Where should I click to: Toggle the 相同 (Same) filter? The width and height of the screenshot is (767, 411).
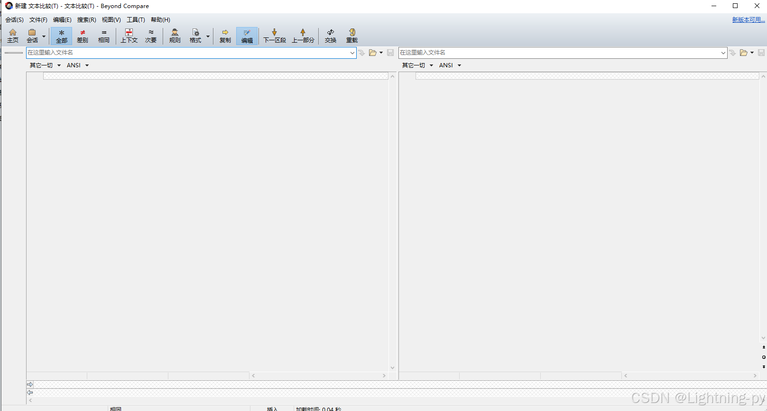104,36
